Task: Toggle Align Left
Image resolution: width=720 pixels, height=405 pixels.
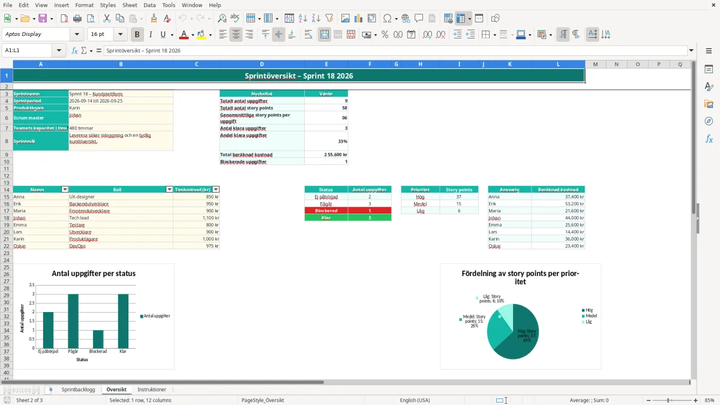Action: [x=223, y=35]
